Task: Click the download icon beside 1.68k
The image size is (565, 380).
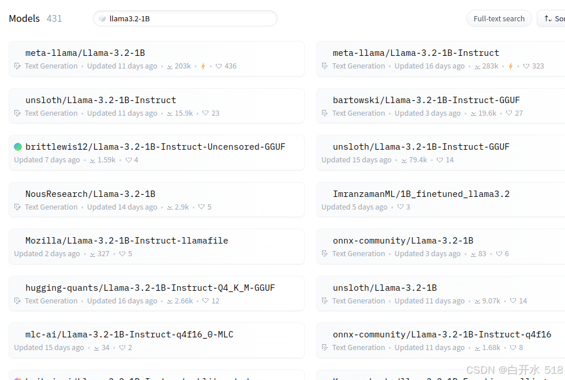Action: pyautogui.click(x=477, y=348)
